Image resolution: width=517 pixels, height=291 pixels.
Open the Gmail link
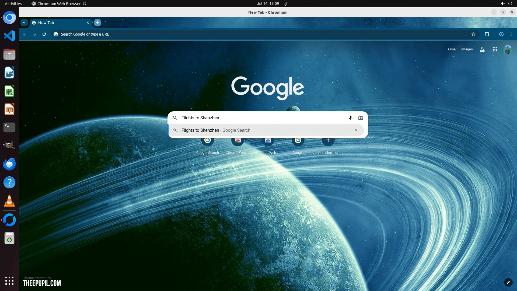click(452, 49)
